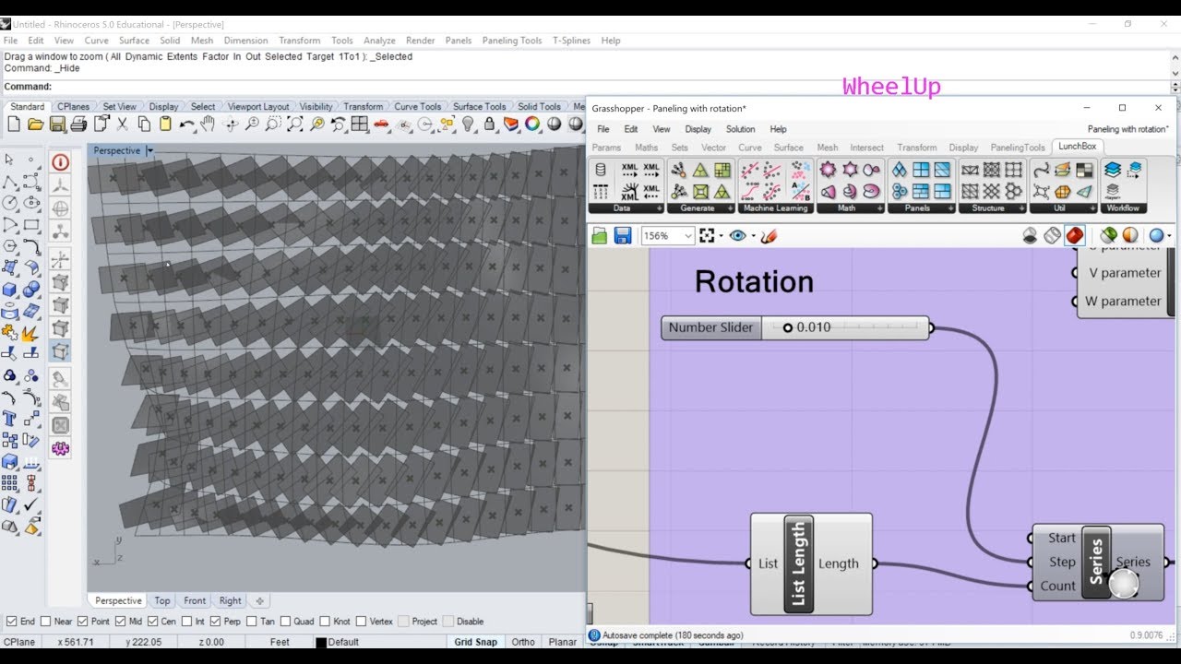Image resolution: width=1181 pixels, height=664 pixels.
Task: Toggle the Tan osnap checkbox
Action: (252, 622)
